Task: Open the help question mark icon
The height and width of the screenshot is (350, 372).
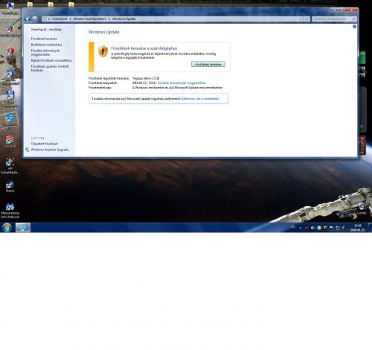Action: [x=355, y=26]
